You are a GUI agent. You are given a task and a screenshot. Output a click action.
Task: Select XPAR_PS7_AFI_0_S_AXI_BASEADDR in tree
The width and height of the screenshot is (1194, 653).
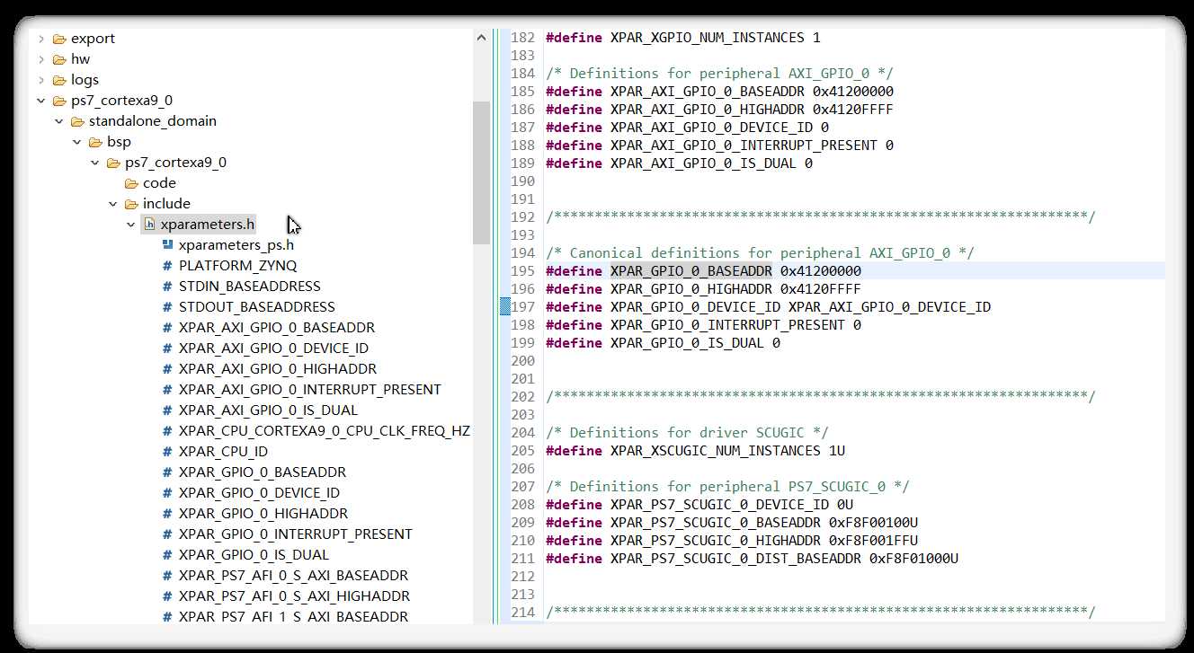point(293,576)
